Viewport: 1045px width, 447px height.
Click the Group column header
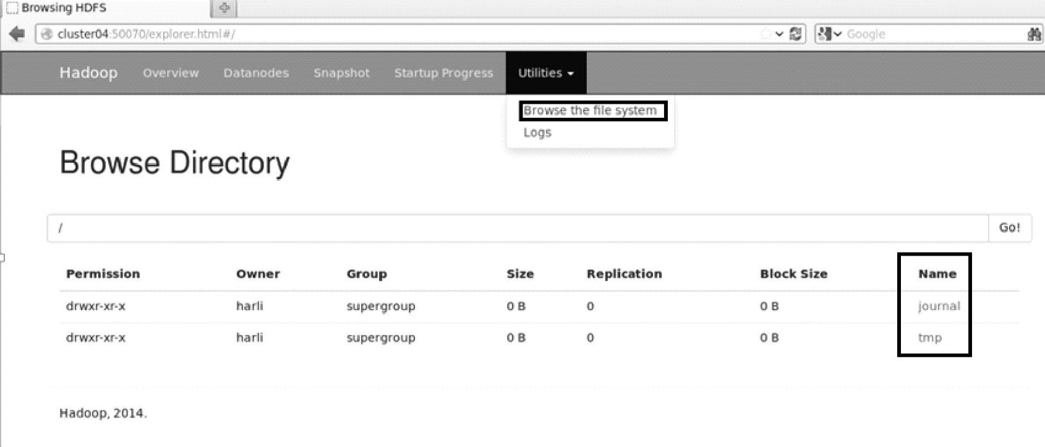coord(367,274)
